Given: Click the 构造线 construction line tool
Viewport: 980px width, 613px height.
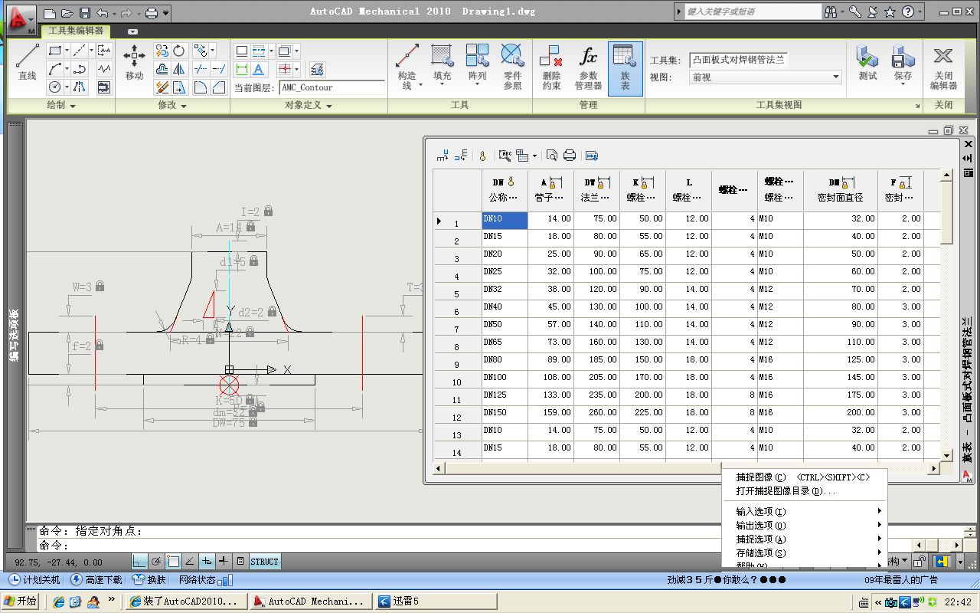Looking at the screenshot, I should point(407,65).
